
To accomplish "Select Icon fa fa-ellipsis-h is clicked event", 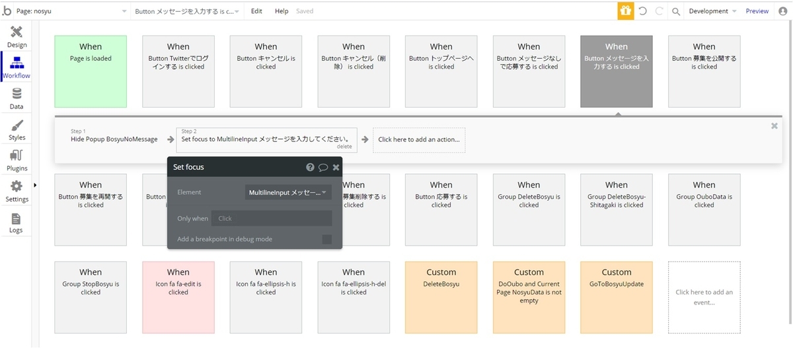I will 266,297.
